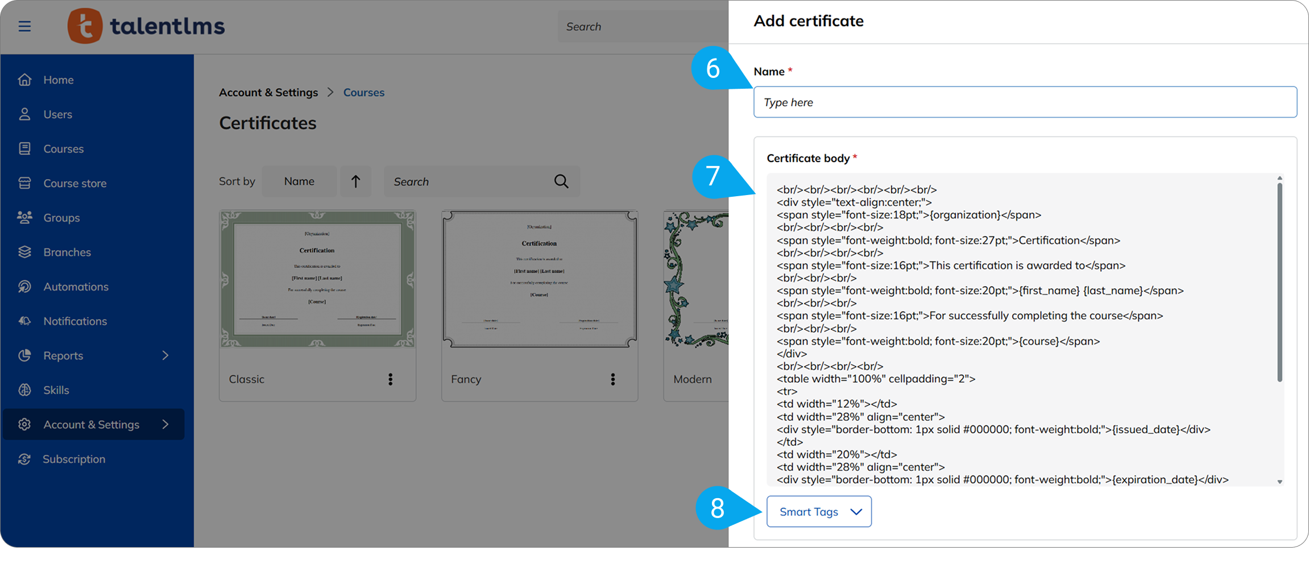Open Automations in sidebar
The height and width of the screenshot is (563, 1309).
pos(76,287)
